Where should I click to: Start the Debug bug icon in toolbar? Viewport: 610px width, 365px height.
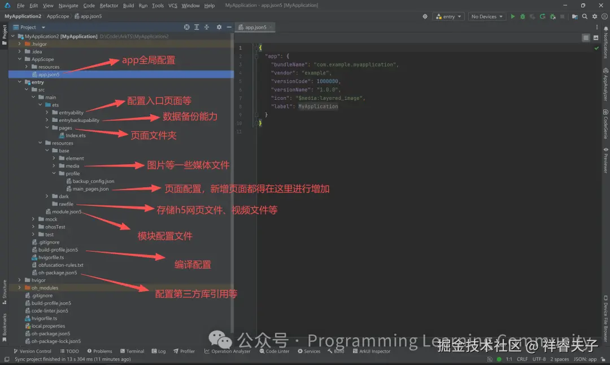coord(522,16)
